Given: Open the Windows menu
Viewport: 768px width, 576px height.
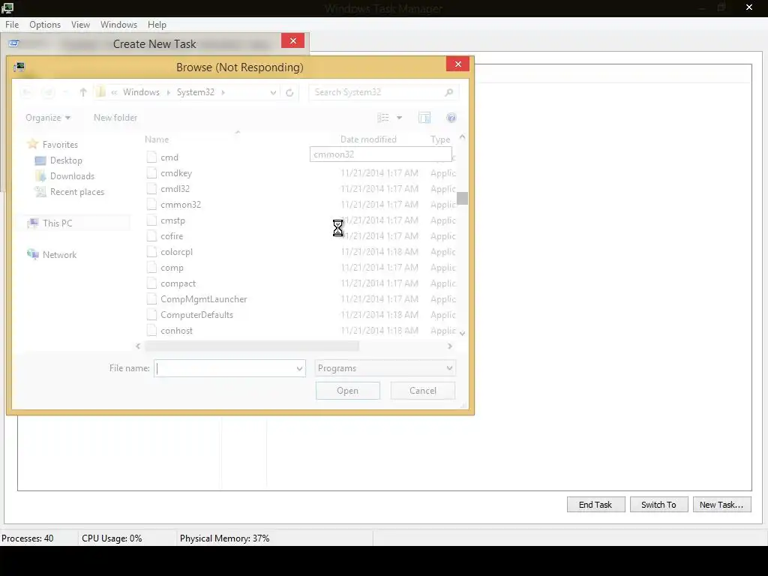Looking at the screenshot, I should [x=118, y=25].
